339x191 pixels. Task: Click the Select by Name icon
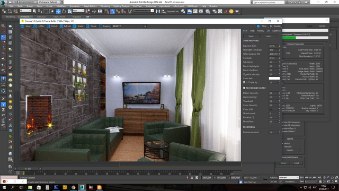40,11
